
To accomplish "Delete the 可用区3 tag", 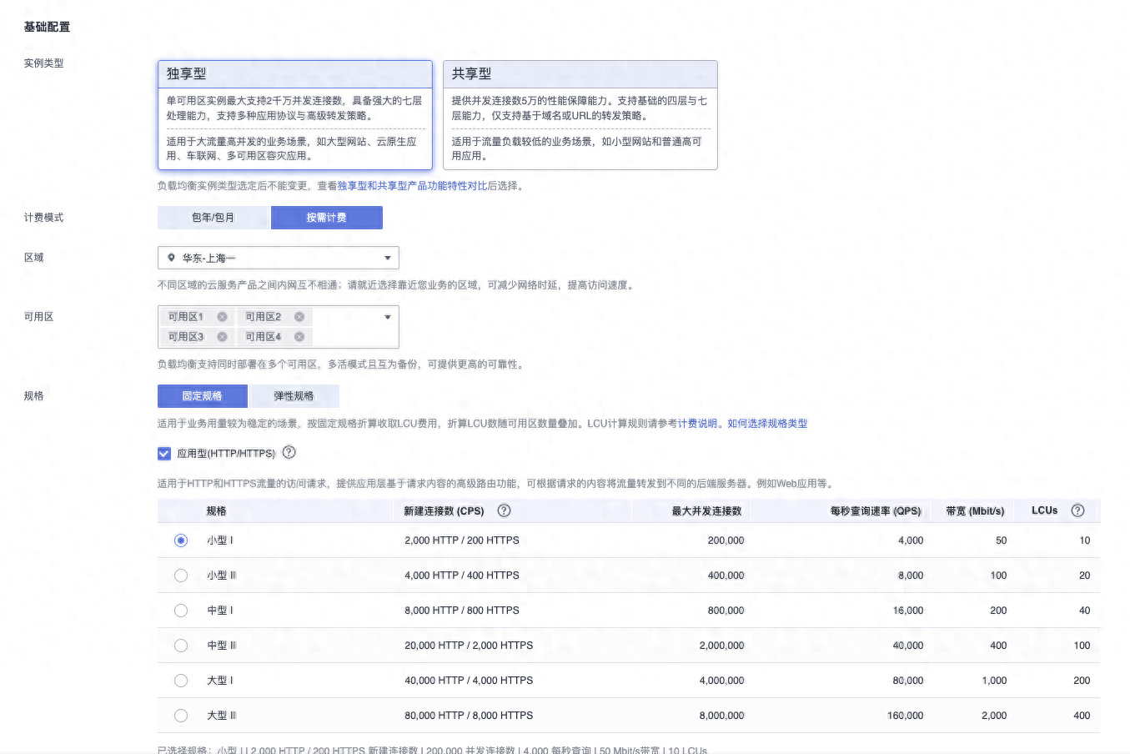I will pyautogui.click(x=220, y=336).
